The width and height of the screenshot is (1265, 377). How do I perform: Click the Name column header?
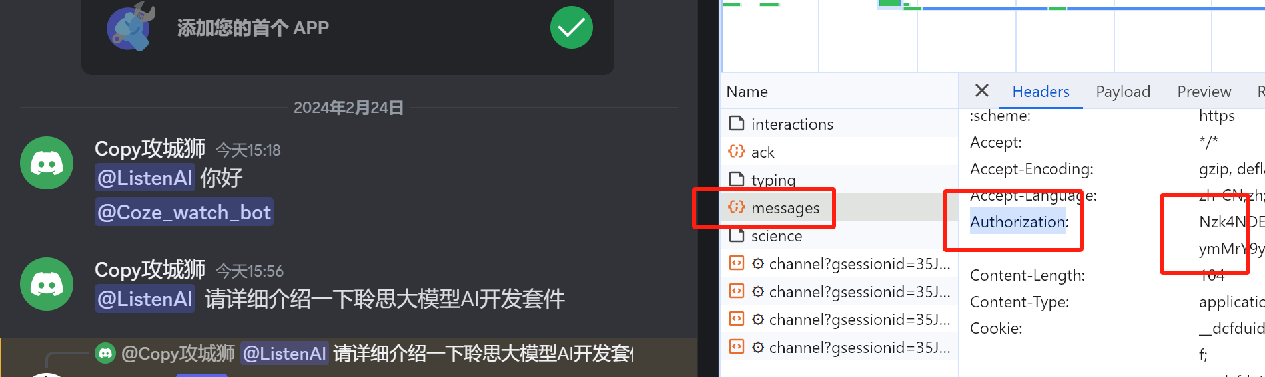pyautogui.click(x=747, y=92)
